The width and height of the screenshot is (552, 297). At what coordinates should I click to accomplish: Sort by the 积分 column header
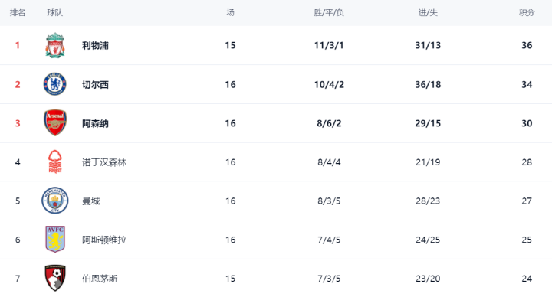point(527,13)
